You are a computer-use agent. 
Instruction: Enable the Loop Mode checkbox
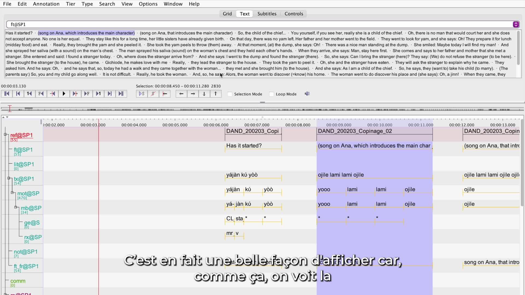coord(272,94)
